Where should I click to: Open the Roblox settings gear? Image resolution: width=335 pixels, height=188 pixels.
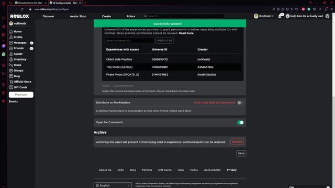point(327,16)
